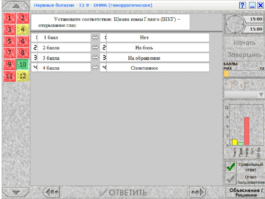265x199 pixels.
Task: Go to question 2 tile
Action: pos(23,18)
